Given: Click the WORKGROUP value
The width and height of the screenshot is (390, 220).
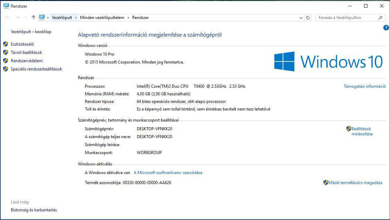Looking at the screenshot, I should (x=149, y=153).
